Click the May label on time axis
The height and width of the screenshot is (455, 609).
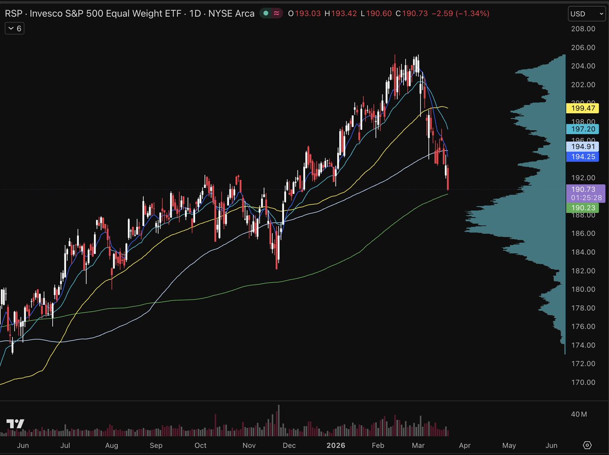(x=509, y=445)
